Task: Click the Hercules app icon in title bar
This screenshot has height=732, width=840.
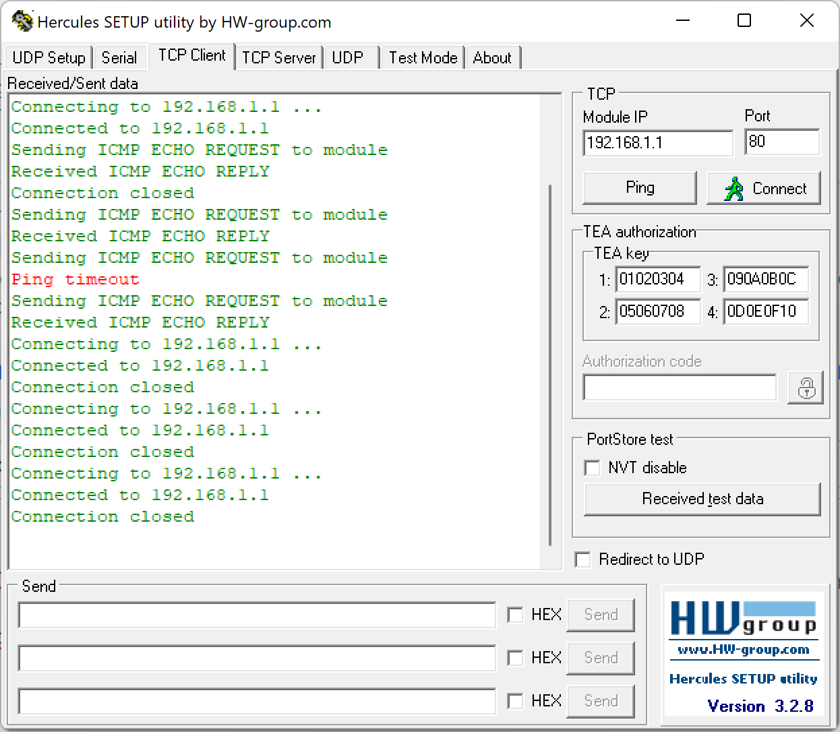Action: pyautogui.click(x=22, y=22)
